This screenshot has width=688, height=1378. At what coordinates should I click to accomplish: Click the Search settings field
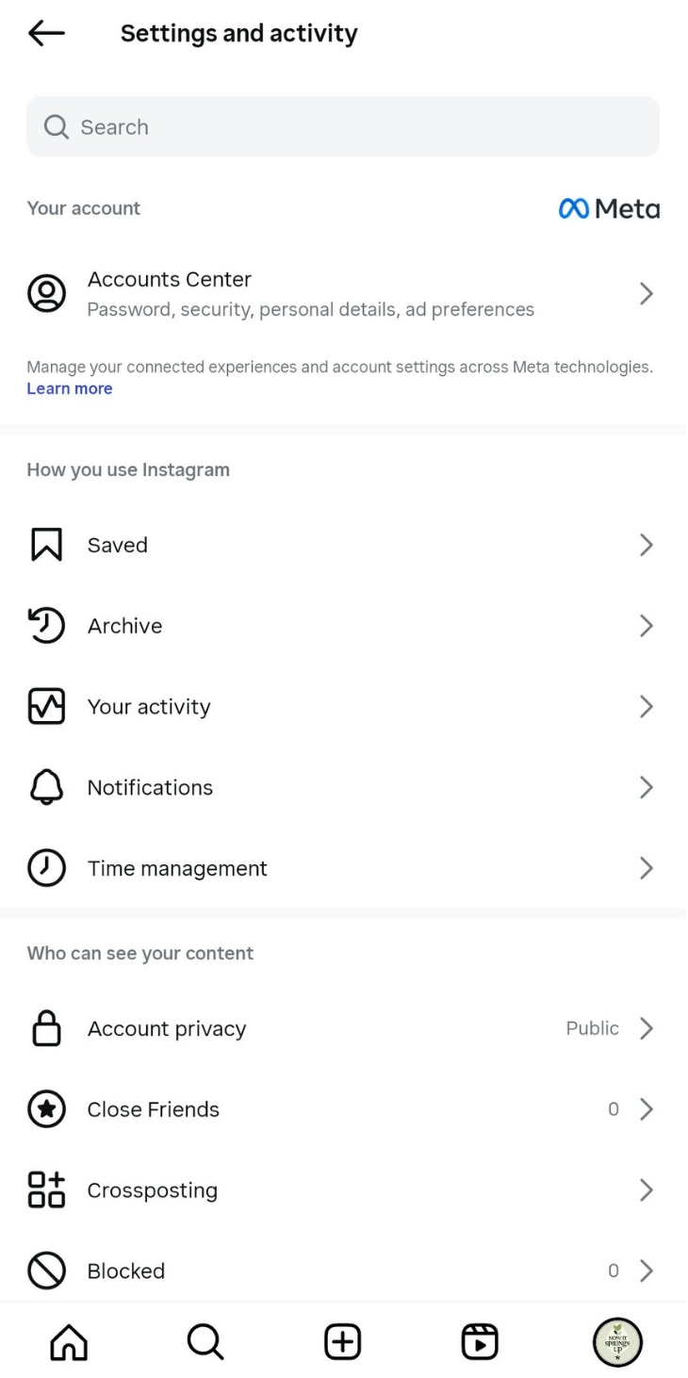click(x=343, y=127)
